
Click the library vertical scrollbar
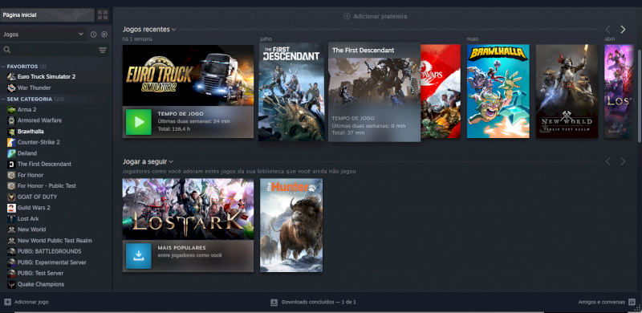pyautogui.click(x=640, y=96)
